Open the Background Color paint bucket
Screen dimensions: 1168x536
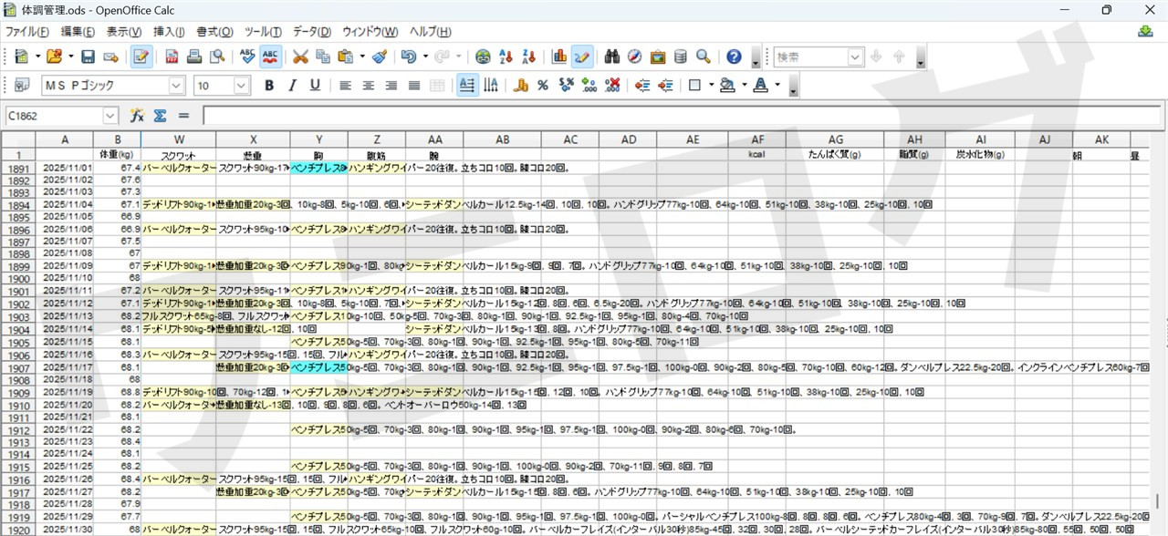pos(727,85)
